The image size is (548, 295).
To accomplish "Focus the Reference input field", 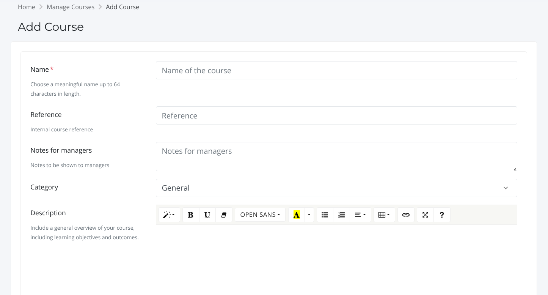I will (x=336, y=115).
